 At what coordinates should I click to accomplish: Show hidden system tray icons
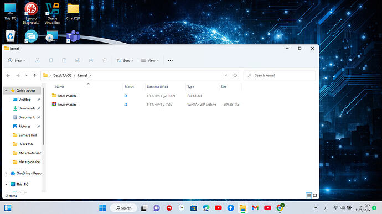[x=316, y=208]
